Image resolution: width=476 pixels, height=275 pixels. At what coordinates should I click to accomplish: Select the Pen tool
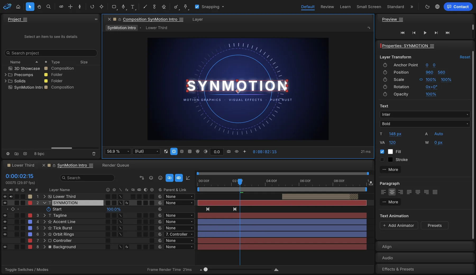click(123, 7)
